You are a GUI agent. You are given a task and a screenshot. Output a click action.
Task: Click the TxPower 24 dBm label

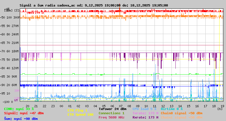tap(112, 109)
